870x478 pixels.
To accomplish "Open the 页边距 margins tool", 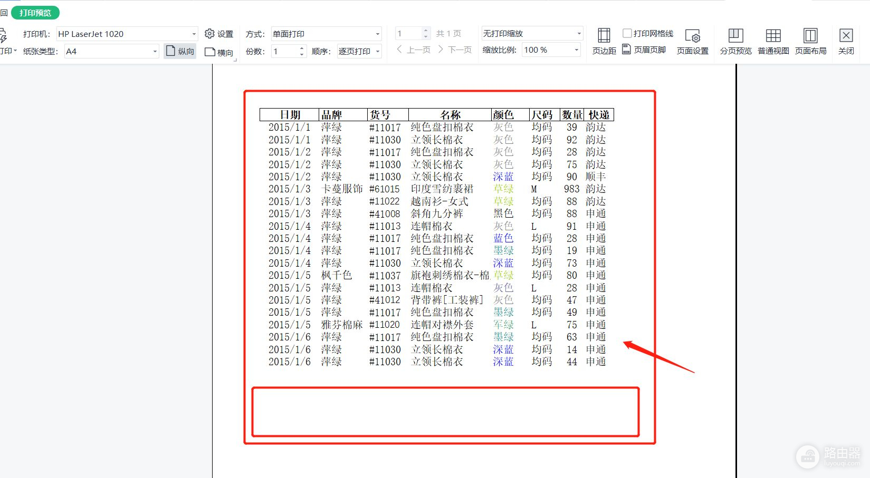I will 604,41.
